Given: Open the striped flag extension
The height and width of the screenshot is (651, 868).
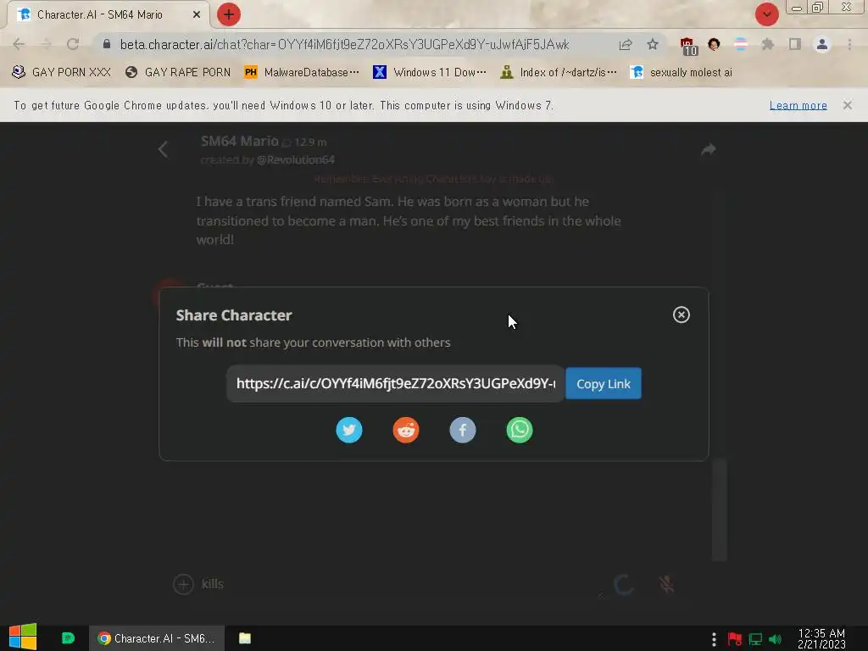Looking at the screenshot, I should (x=741, y=44).
